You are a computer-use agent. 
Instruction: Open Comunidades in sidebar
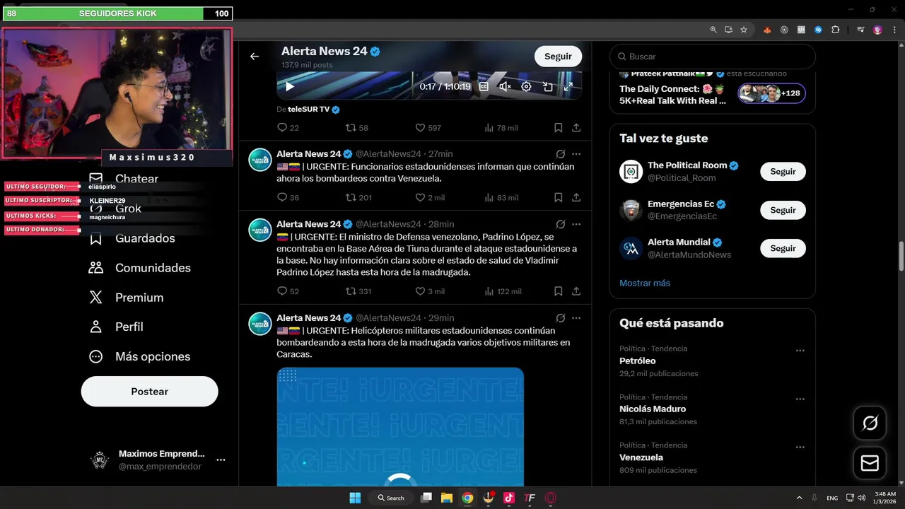139,268
